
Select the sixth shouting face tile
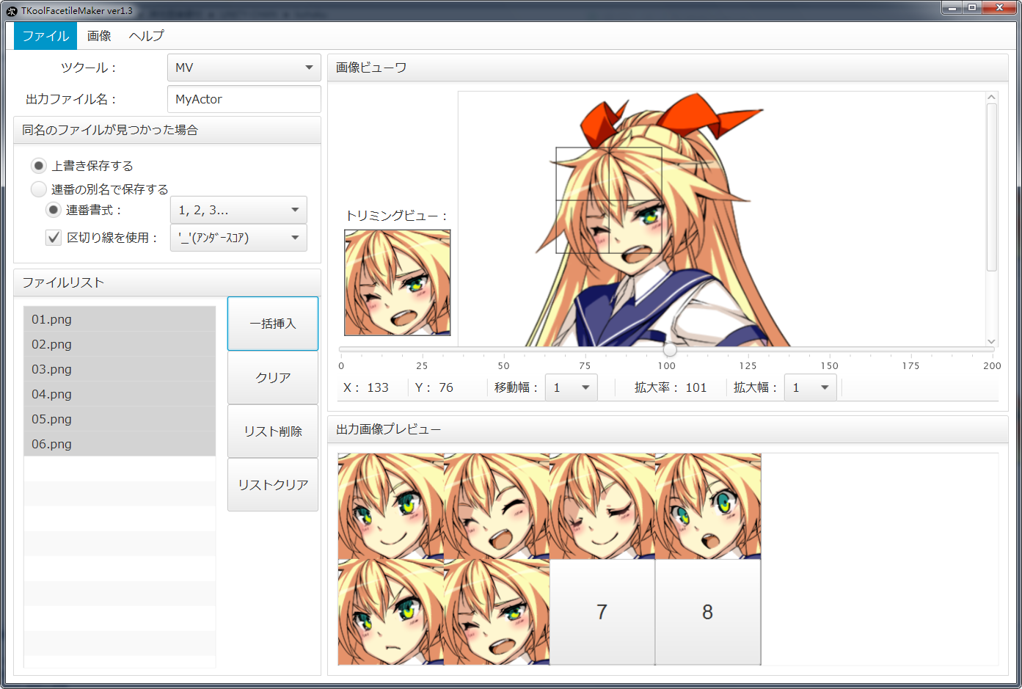[x=497, y=612]
